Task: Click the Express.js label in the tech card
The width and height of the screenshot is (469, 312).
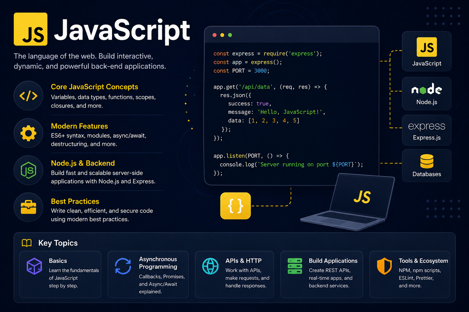Action: click(427, 137)
